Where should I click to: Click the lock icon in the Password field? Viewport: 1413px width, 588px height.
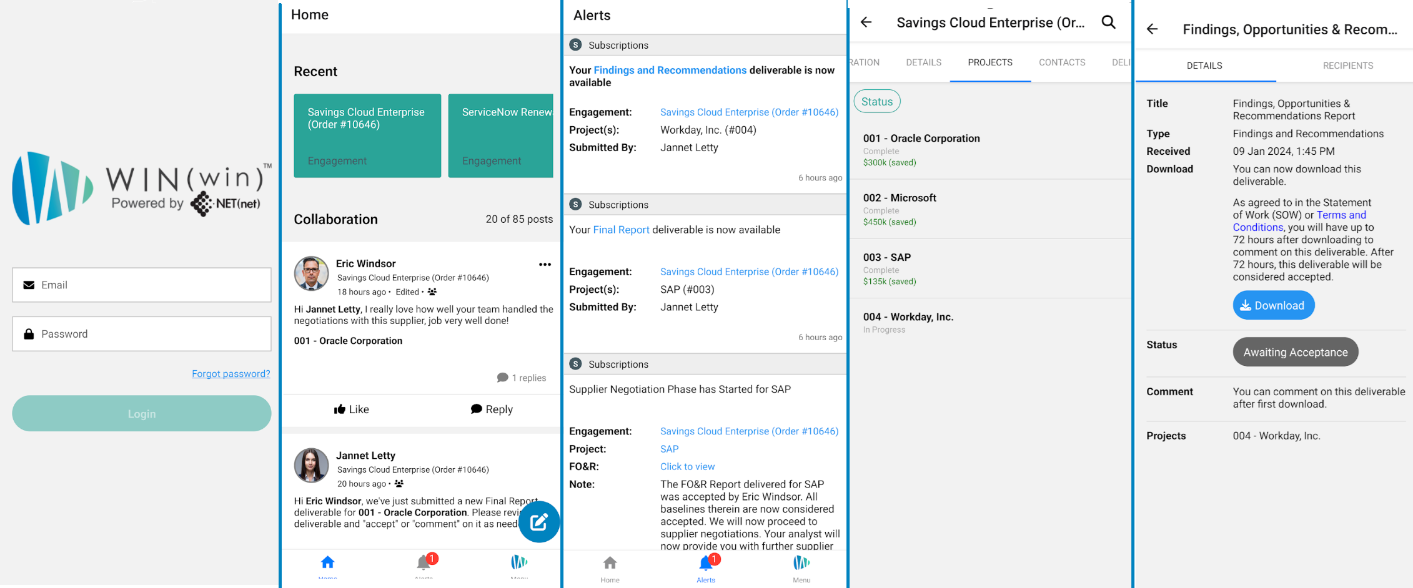(x=29, y=334)
